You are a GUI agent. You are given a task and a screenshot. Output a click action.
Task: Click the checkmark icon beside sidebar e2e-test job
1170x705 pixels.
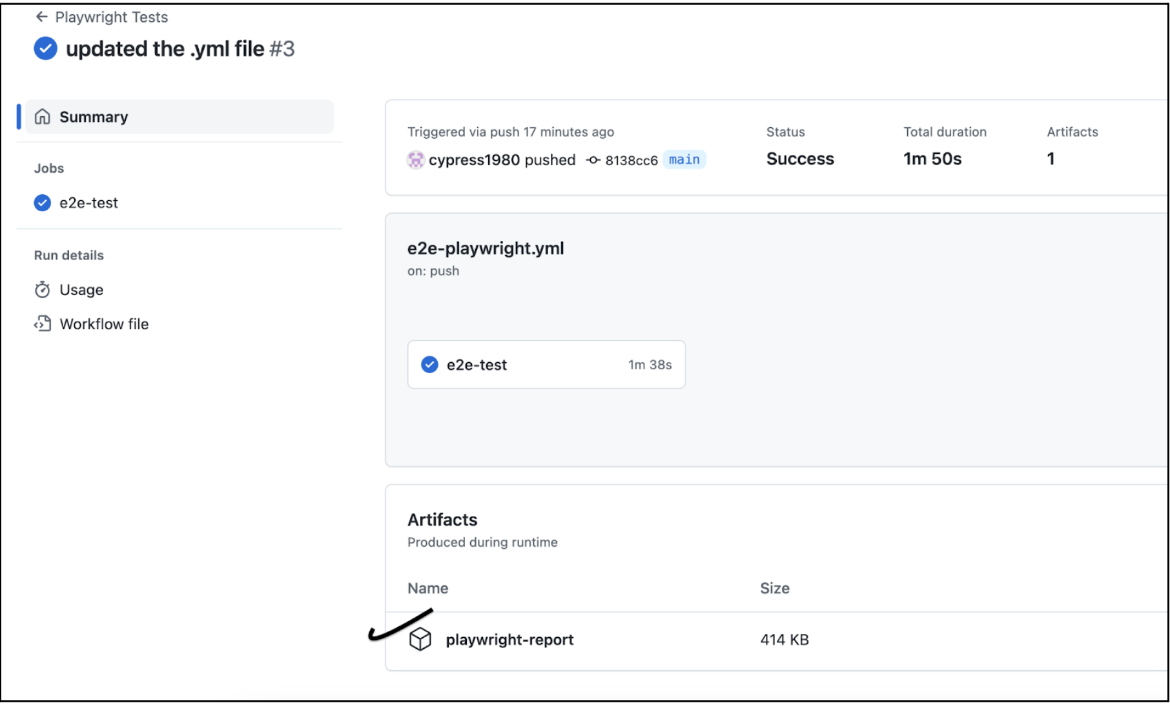pyautogui.click(x=43, y=203)
